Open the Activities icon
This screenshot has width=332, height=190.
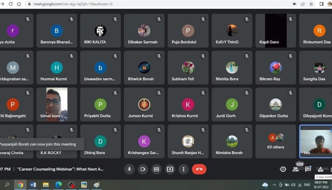pyautogui.click(x=320, y=169)
